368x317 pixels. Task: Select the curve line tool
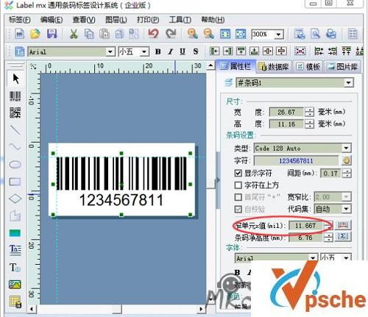(15, 147)
